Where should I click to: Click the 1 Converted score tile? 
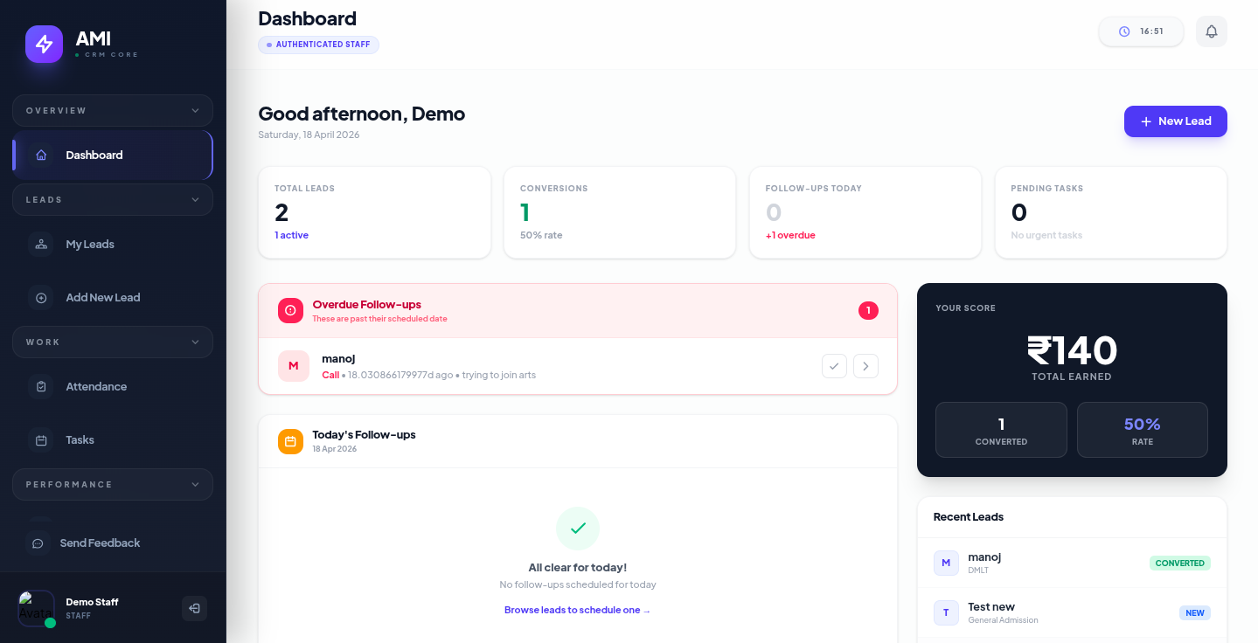point(1001,430)
